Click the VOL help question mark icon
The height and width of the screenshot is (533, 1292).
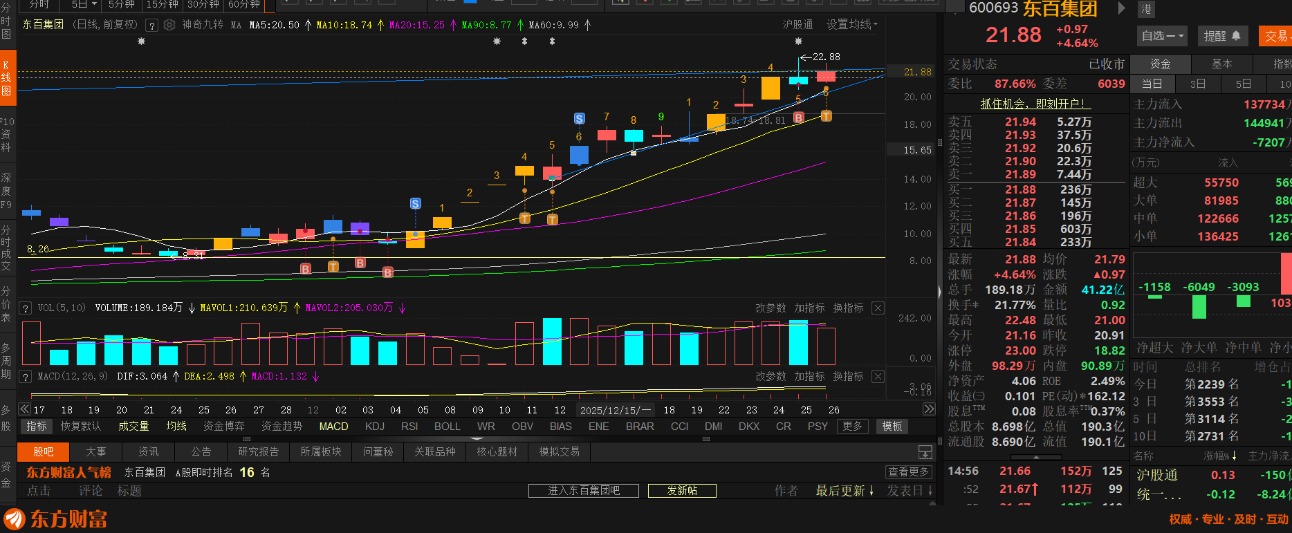coord(26,308)
